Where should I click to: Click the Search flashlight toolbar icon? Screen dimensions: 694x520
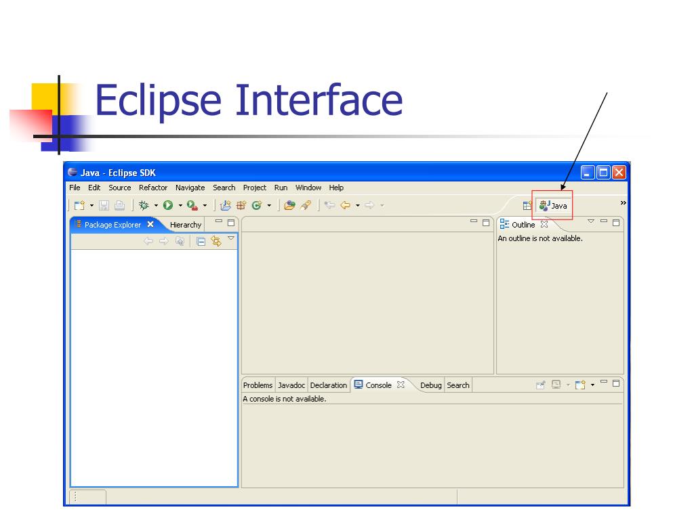(x=306, y=205)
